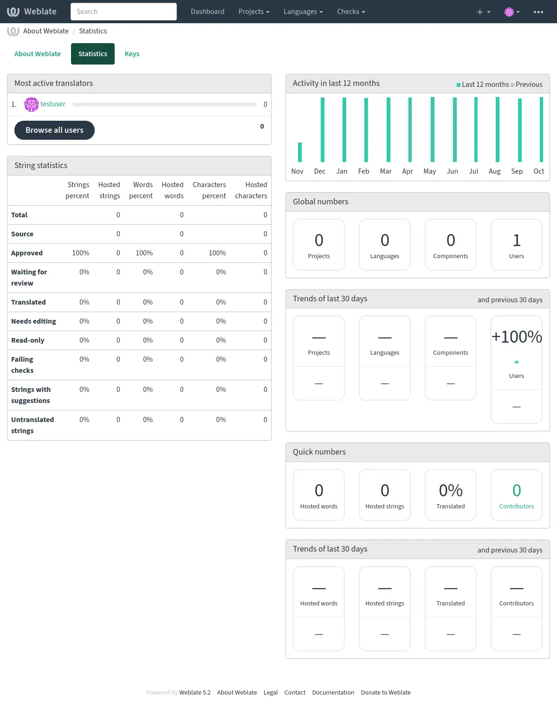Open the plus add menu
557x728 pixels.
(483, 12)
